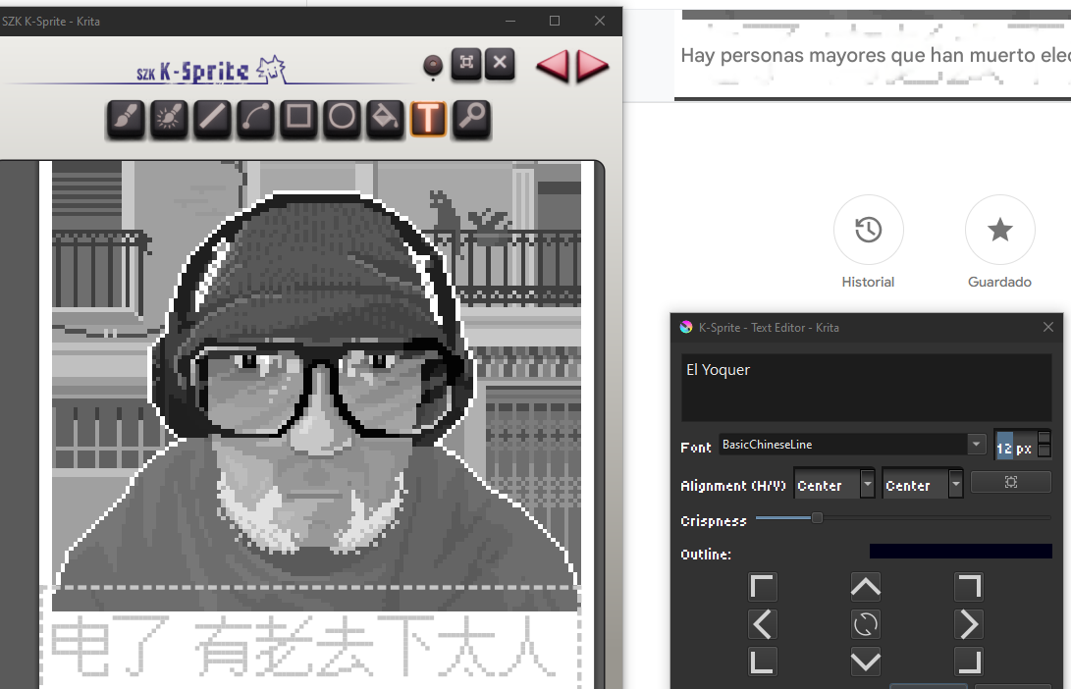Screen dimensions: 1071x689
Task: Click the text box containing El Yoquer
Action: click(x=866, y=387)
